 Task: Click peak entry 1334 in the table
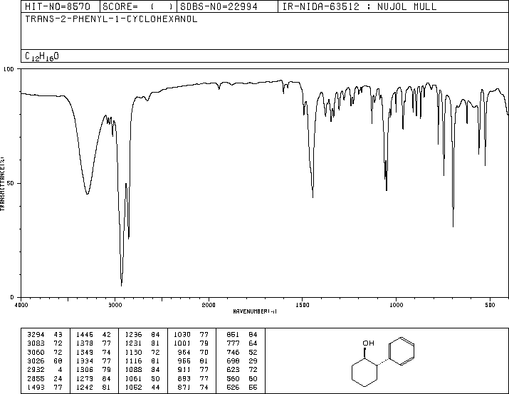tap(85, 361)
